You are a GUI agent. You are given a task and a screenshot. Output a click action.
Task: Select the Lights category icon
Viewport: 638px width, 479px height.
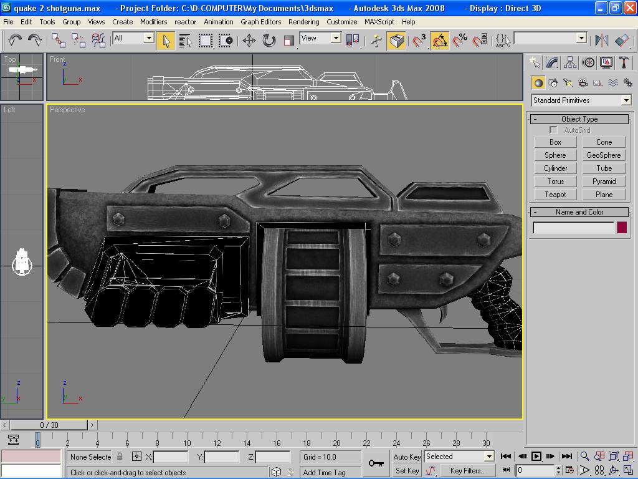(568, 83)
